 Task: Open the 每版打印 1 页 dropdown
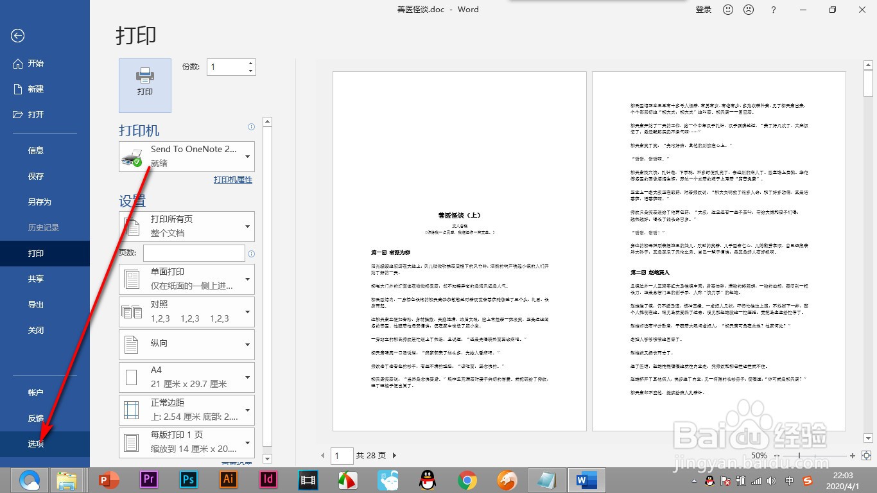click(x=187, y=443)
